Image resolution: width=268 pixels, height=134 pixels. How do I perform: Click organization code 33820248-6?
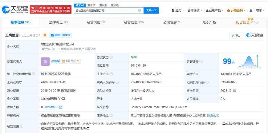click(229, 82)
